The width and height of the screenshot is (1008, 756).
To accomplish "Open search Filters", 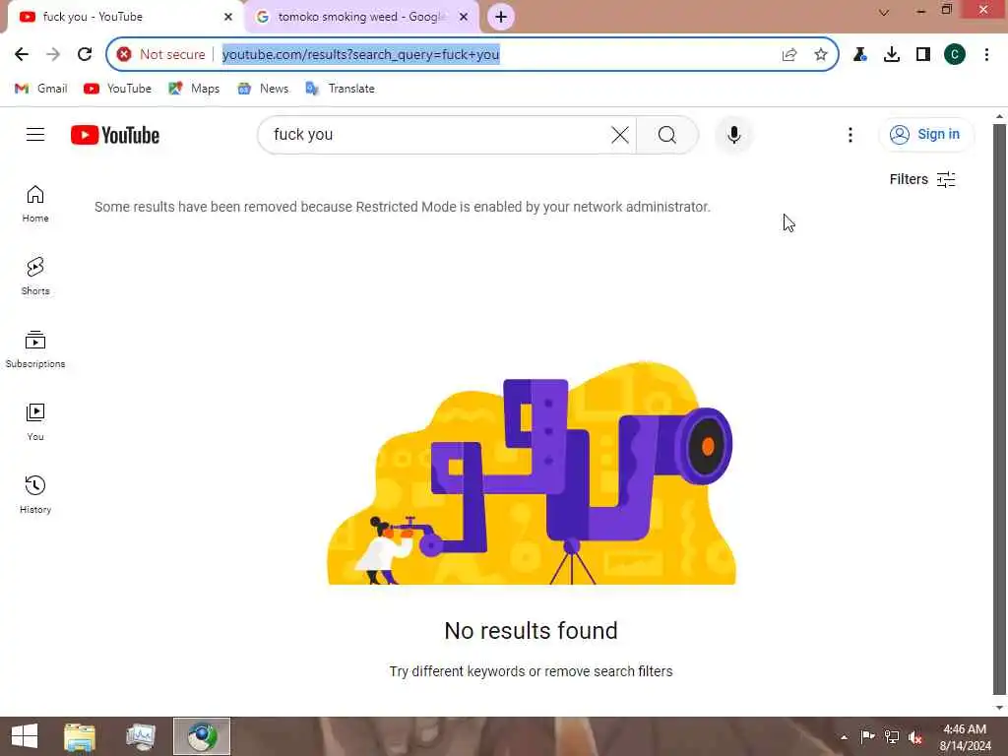I will (x=922, y=179).
